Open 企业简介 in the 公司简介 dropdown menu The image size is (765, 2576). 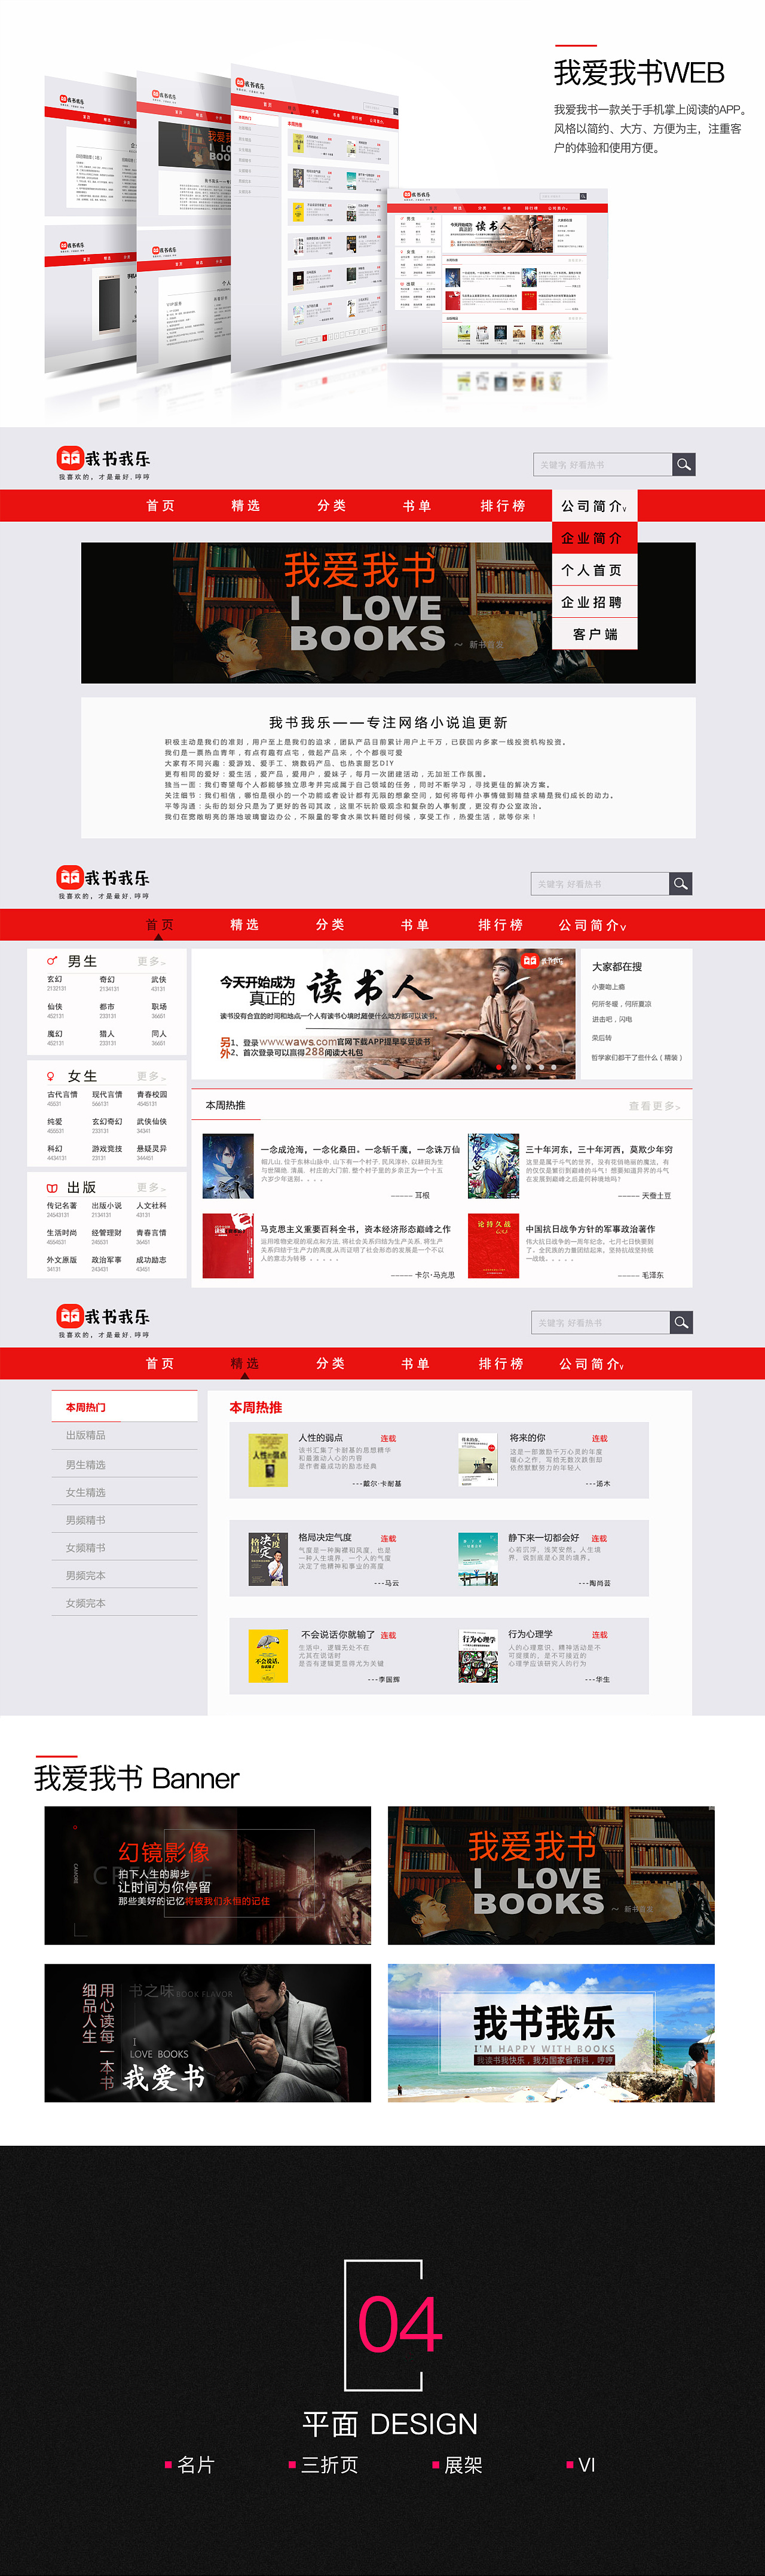pos(594,538)
